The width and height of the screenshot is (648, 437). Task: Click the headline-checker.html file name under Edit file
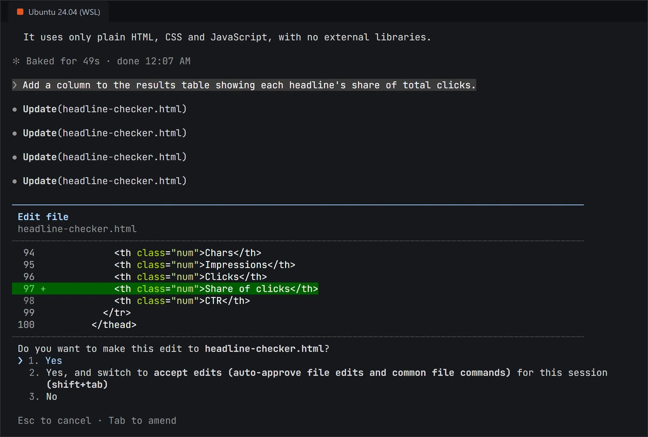[77, 228]
